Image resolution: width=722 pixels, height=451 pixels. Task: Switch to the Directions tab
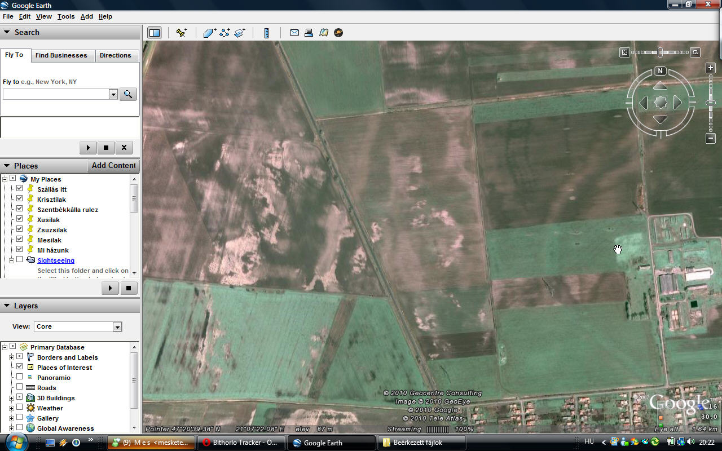[x=116, y=55]
